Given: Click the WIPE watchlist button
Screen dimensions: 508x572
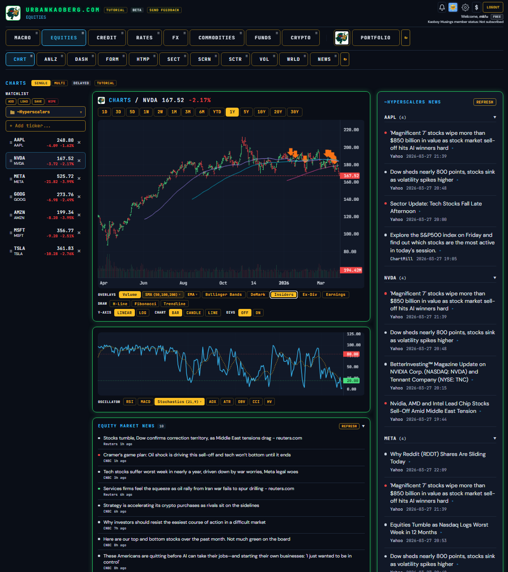Looking at the screenshot, I should [x=52, y=102].
